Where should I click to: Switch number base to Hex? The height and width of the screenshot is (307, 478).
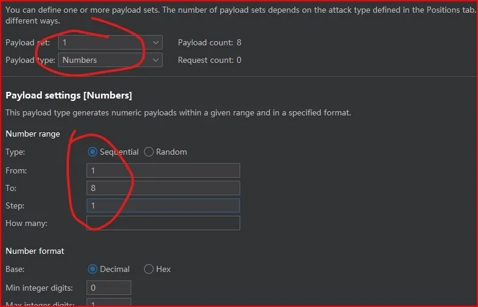point(157,269)
